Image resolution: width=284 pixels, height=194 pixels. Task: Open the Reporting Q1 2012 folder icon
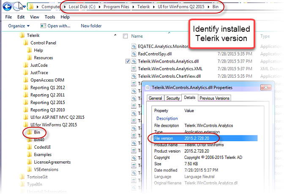click(26, 87)
